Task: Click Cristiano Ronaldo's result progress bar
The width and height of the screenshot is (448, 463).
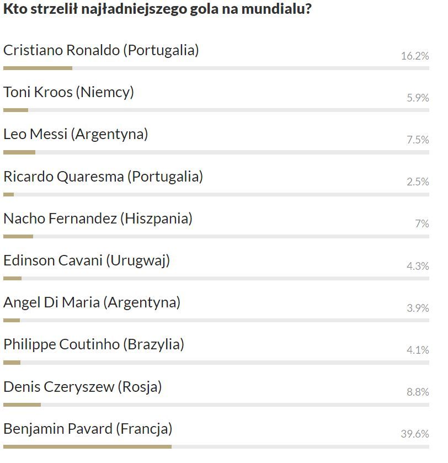Action: 216,68
